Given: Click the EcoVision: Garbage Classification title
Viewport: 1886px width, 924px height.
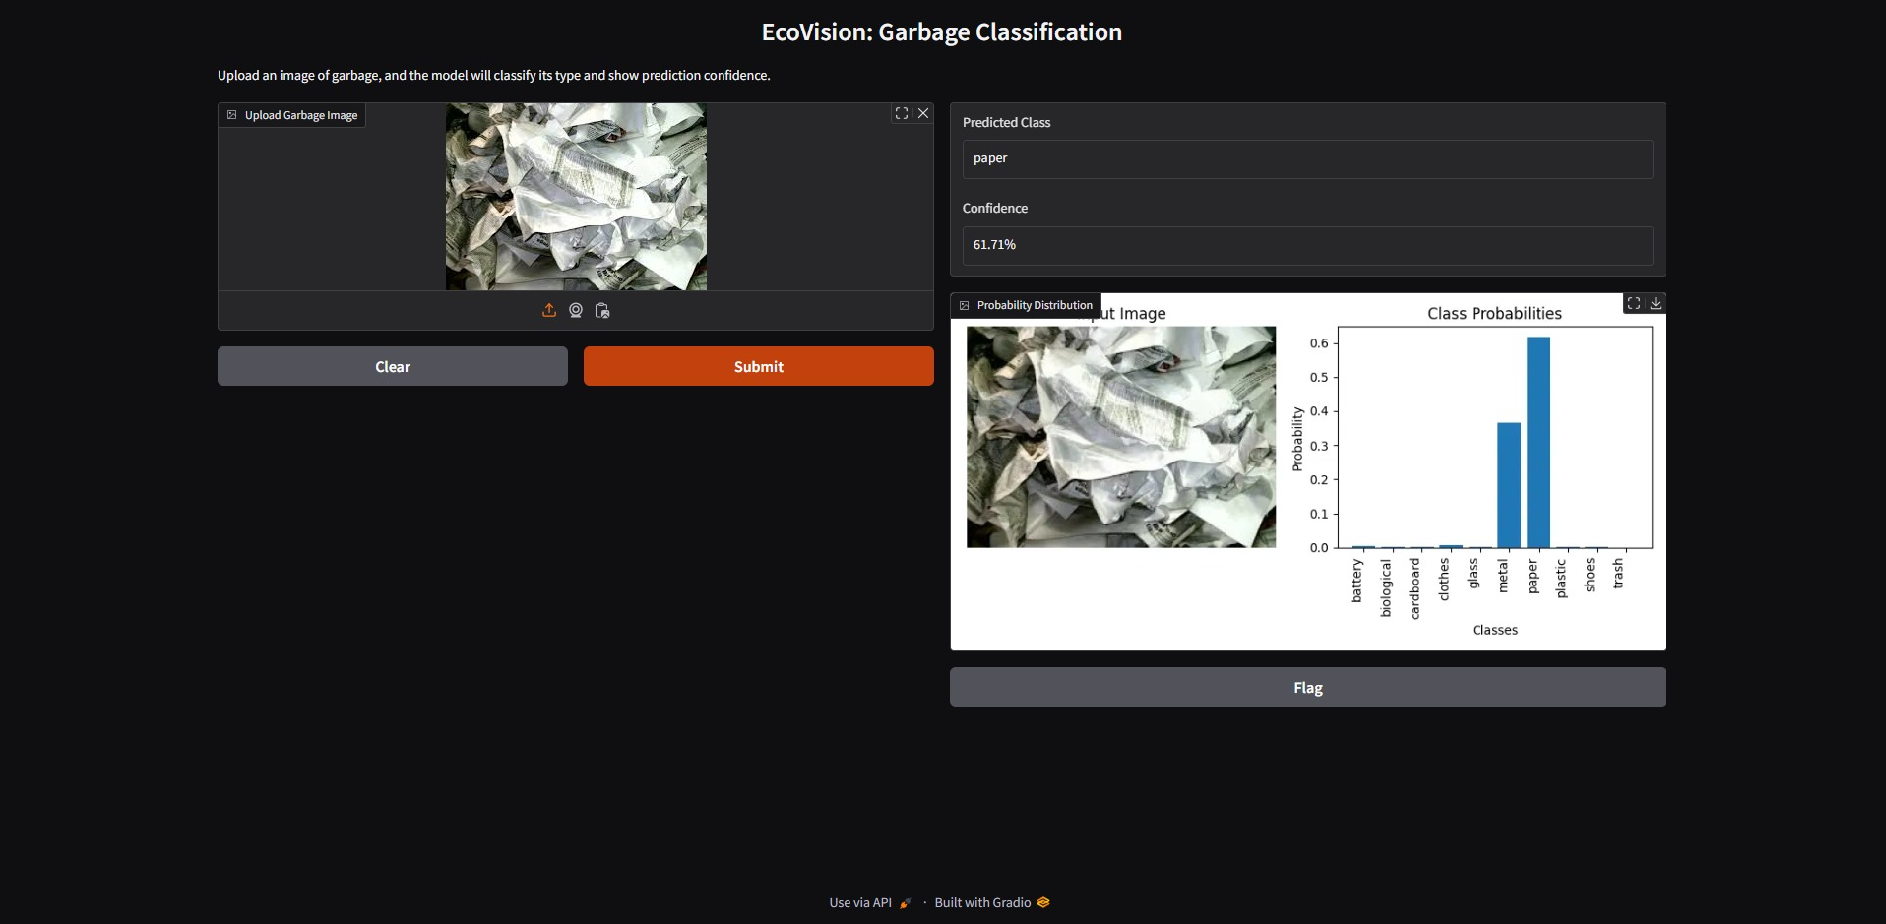Looking at the screenshot, I should point(942,32).
